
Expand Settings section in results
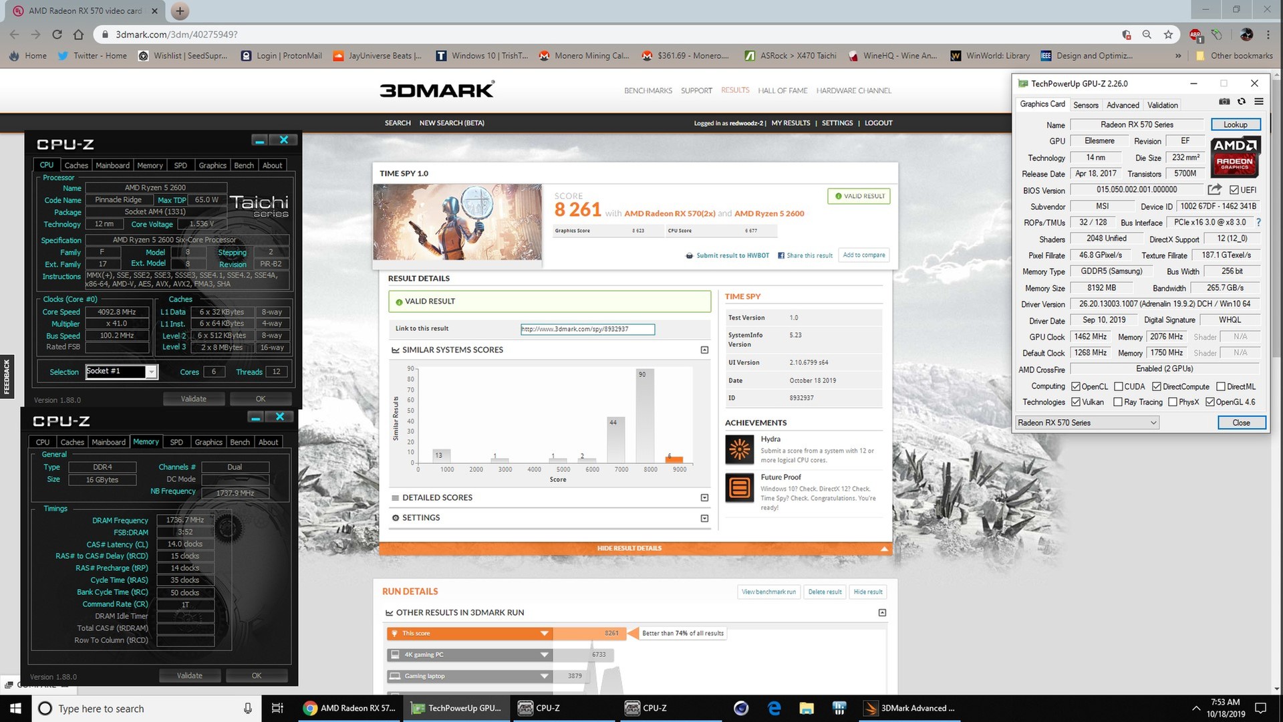(x=704, y=518)
